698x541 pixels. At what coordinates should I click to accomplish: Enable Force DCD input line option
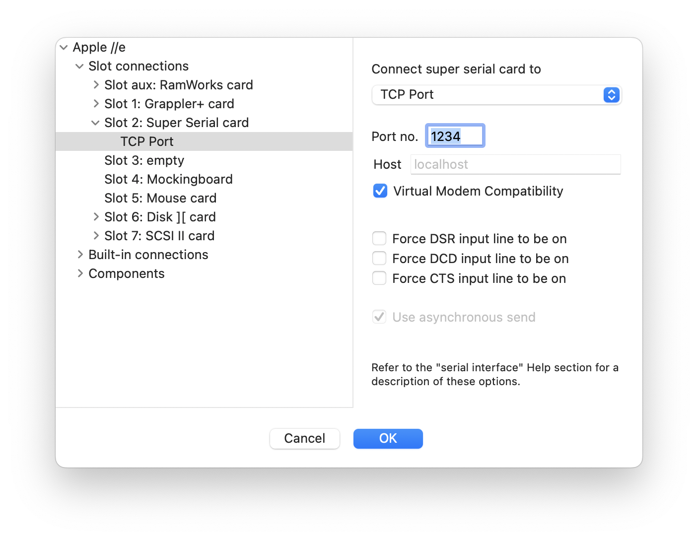click(379, 259)
